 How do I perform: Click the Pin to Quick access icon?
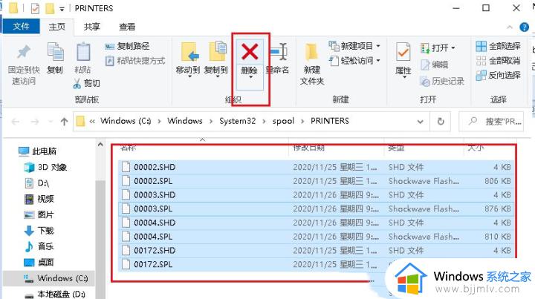[24, 52]
